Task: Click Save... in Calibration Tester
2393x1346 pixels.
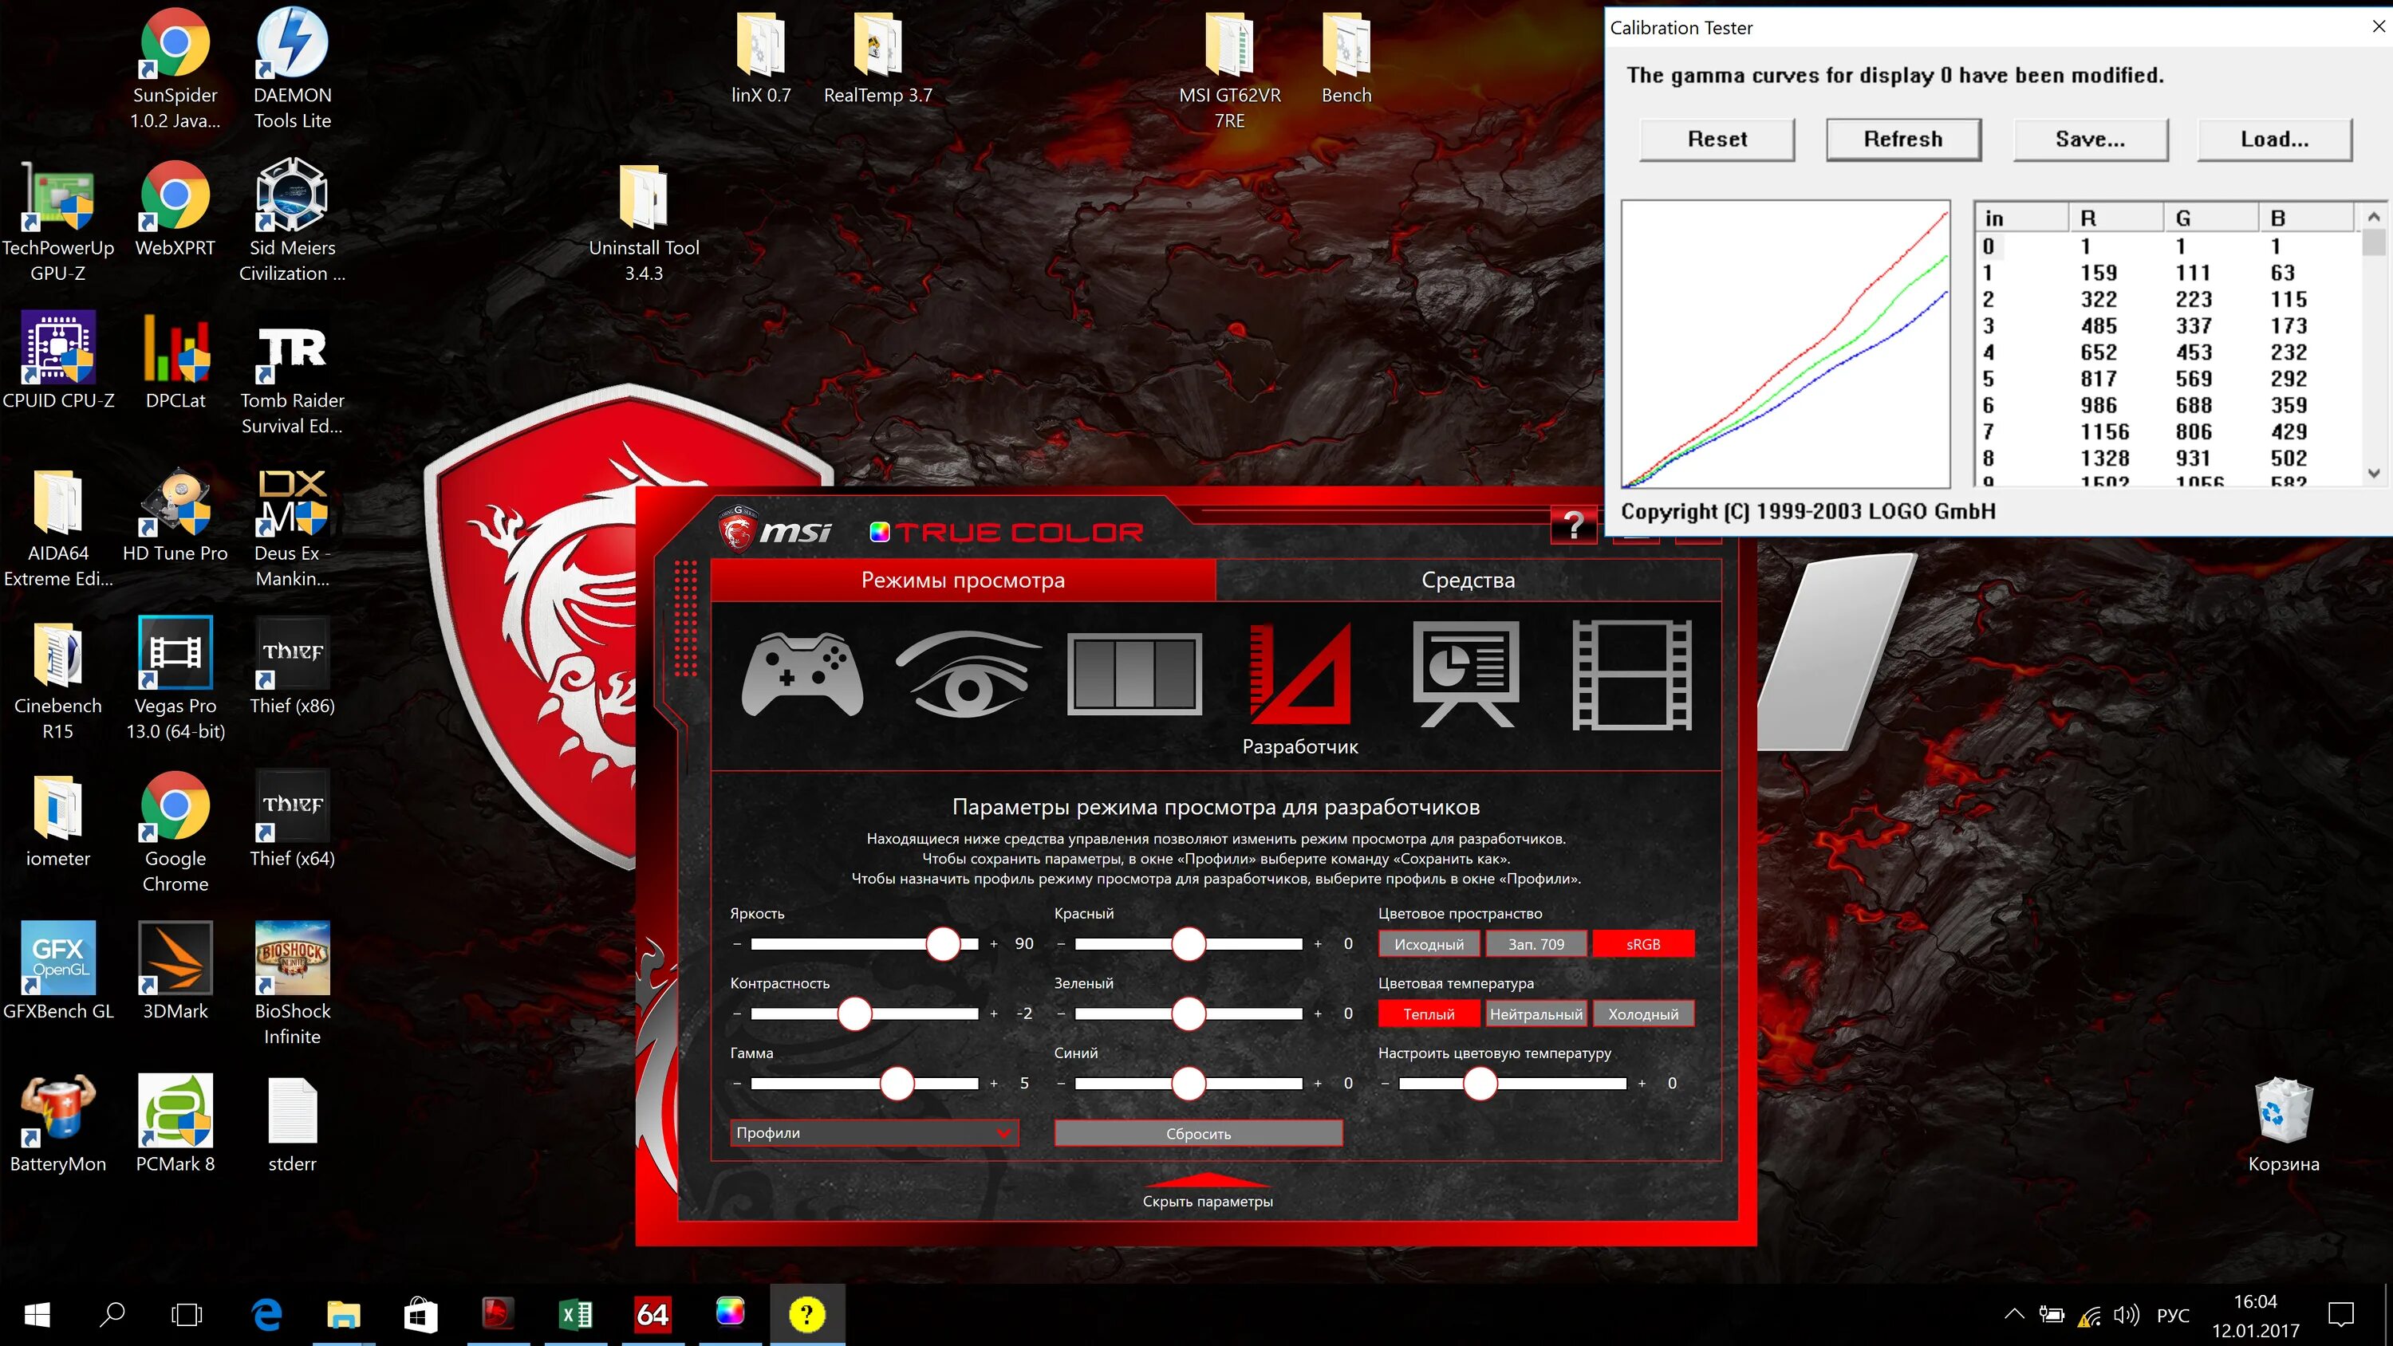Action: (x=2090, y=140)
